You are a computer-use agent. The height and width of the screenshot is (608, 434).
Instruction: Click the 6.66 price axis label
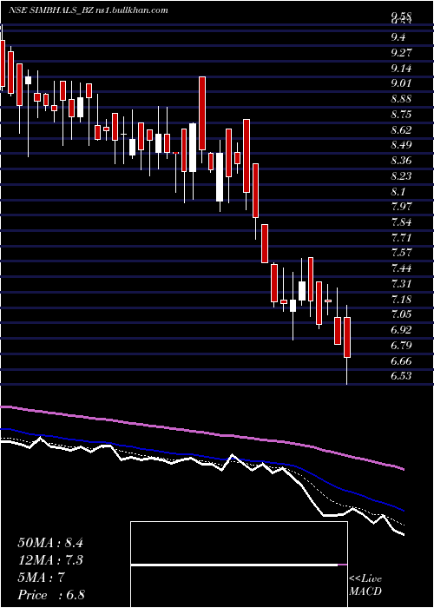click(x=401, y=360)
